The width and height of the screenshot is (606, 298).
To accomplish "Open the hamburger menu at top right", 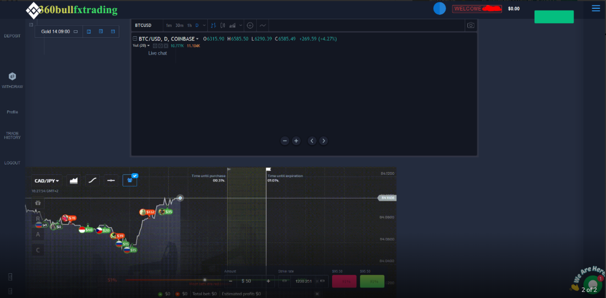I will (x=596, y=8).
